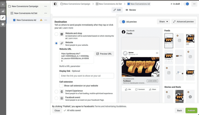Open the bar chart insights icon

tap(3, 11)
